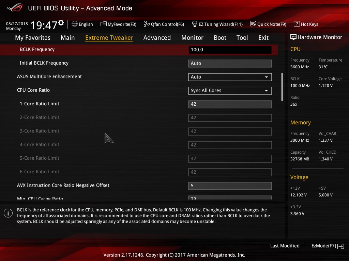Viewport: 349px width, 261px height.
Task: Click the Quick Note pencil icon
Action: [x=253, y=24]
